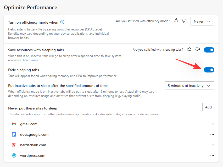
Task: Thumbs down the sleeping tabs feature
Action: [x=198, y=49]
